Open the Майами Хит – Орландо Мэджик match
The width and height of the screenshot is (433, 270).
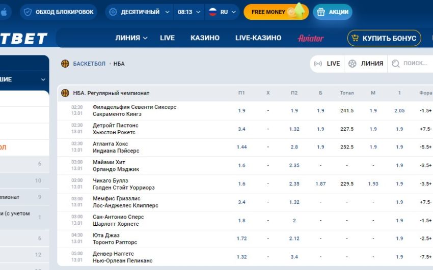(116, 166)
